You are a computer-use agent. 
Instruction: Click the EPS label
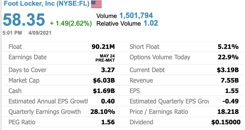(x=135, y=91)
